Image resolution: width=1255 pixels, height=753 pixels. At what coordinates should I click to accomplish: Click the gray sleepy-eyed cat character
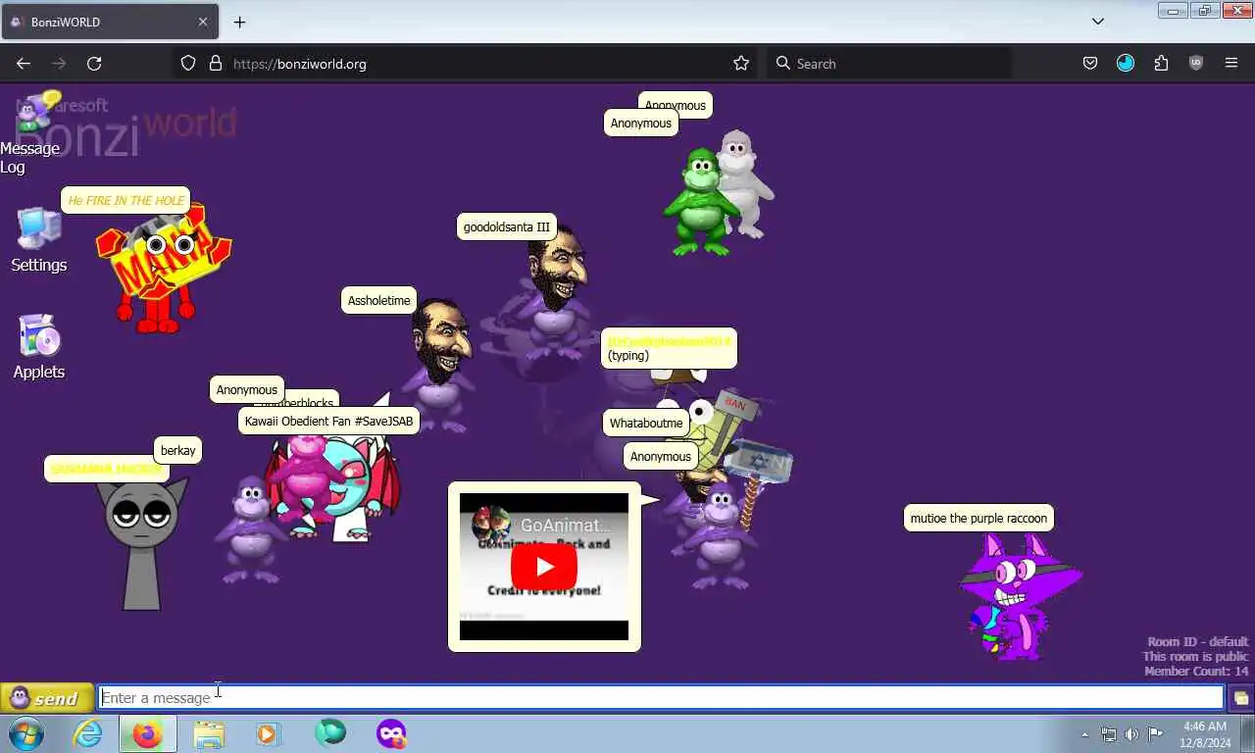click(x=141, y=544)
